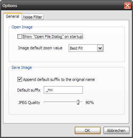
Task: Select the General tab
Action: [x=12, y=16]
